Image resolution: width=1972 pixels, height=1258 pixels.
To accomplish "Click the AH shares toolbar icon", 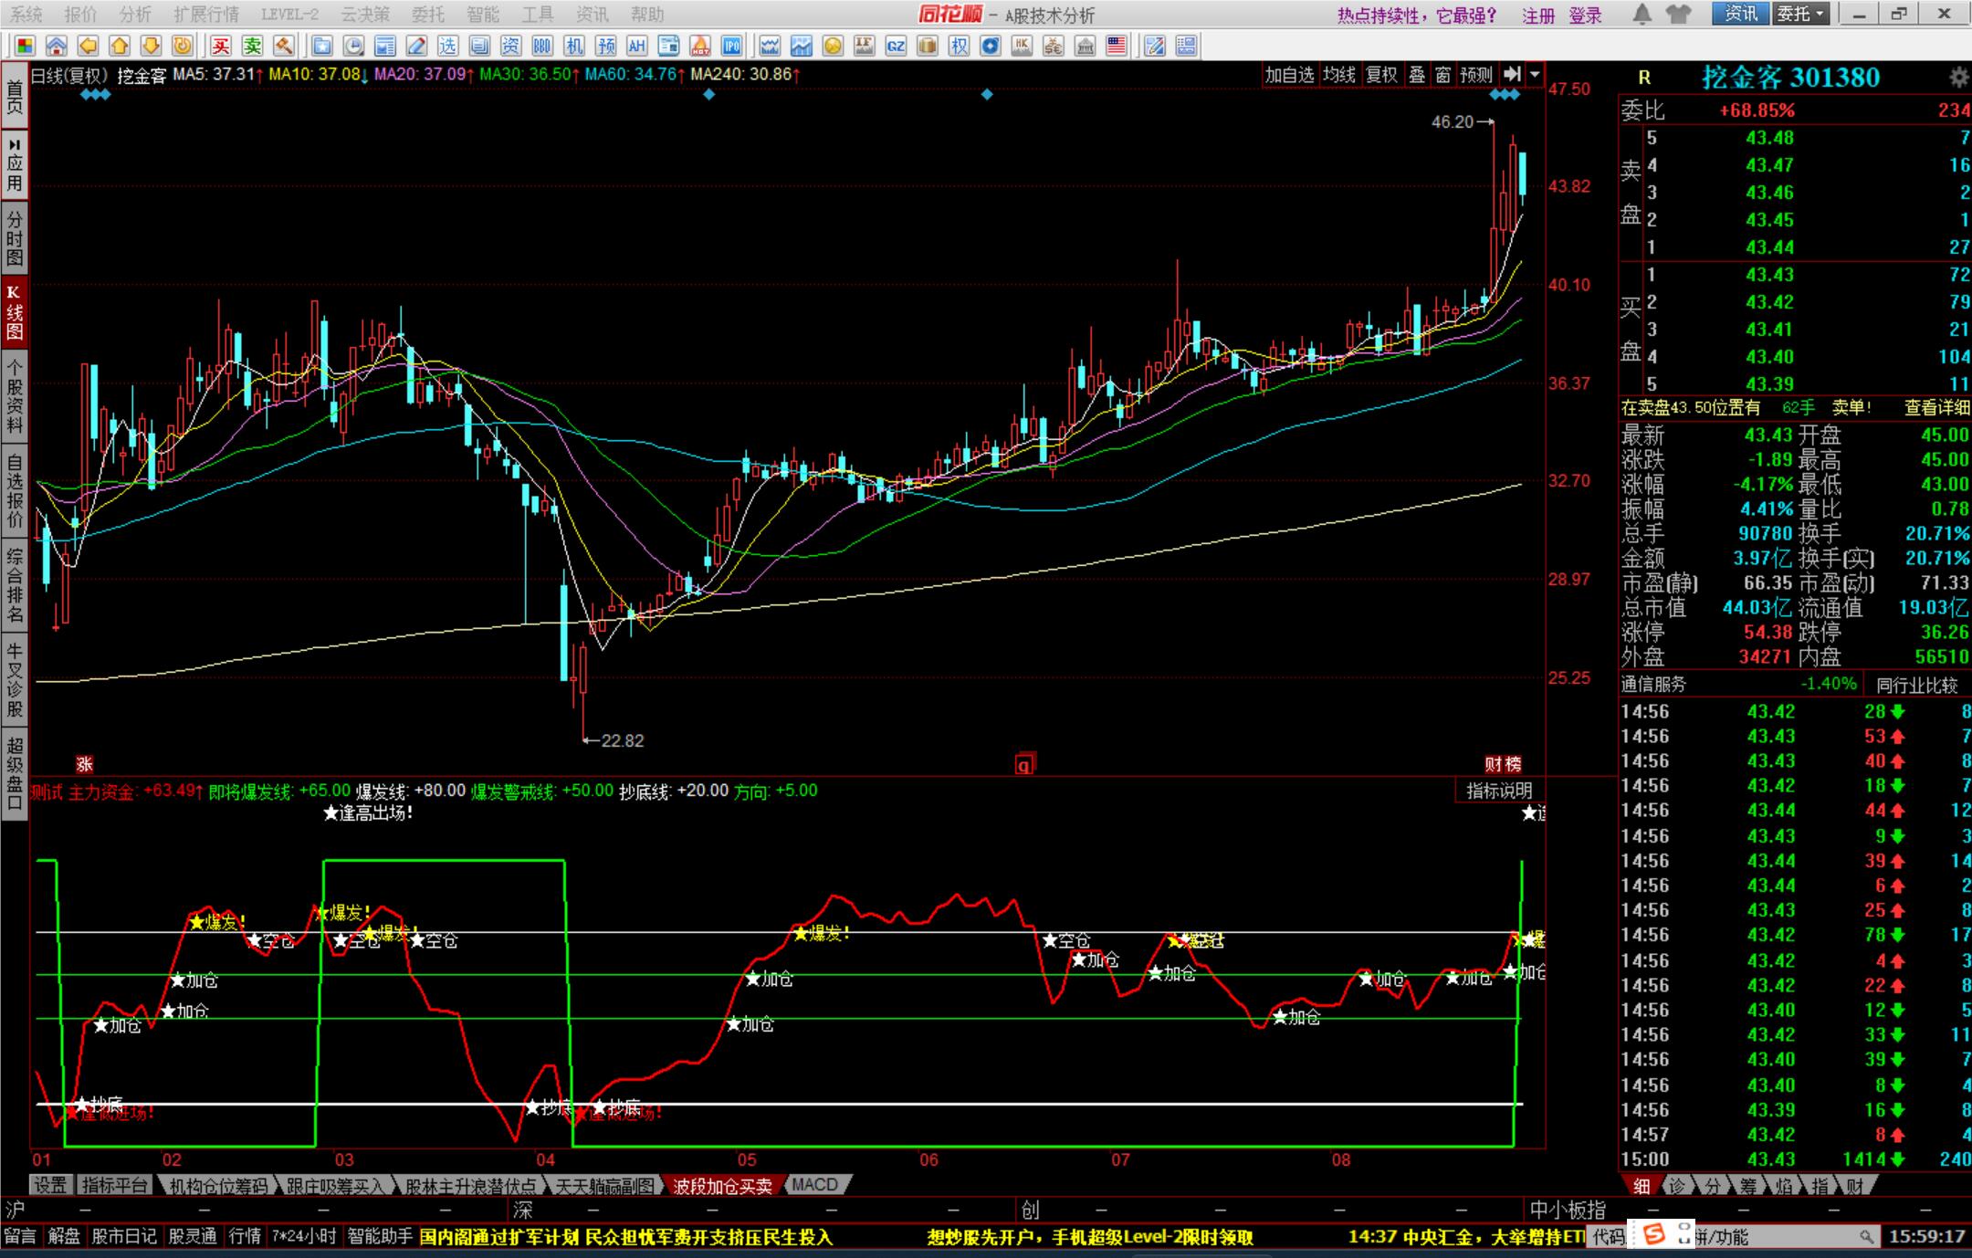I will (636, 46).
